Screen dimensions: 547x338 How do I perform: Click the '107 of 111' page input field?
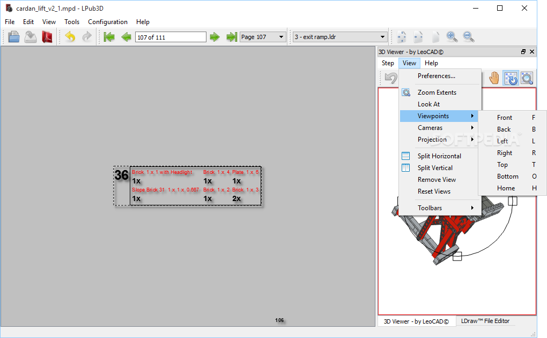[x=170, y=37]
